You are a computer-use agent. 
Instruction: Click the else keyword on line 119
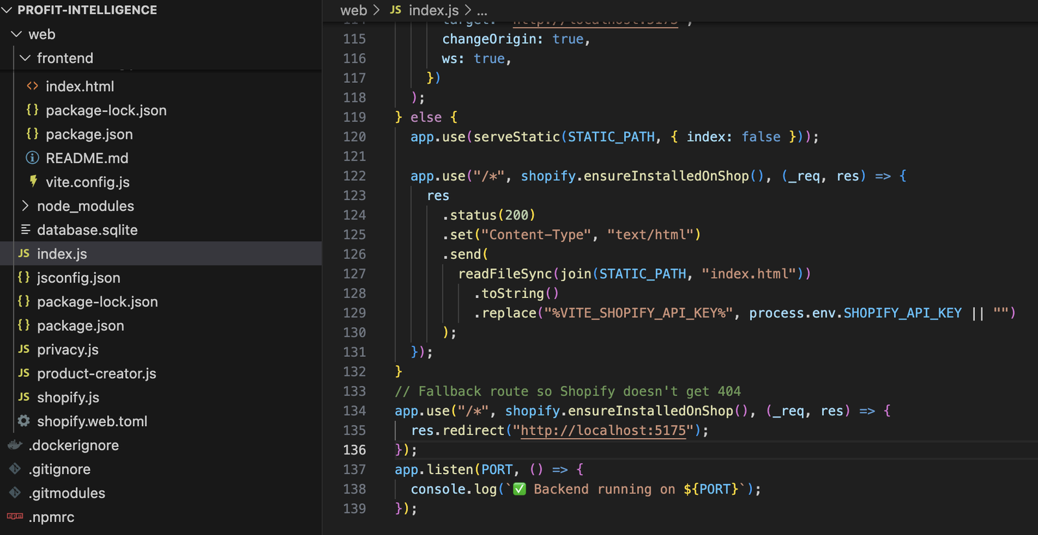[426, 117]
